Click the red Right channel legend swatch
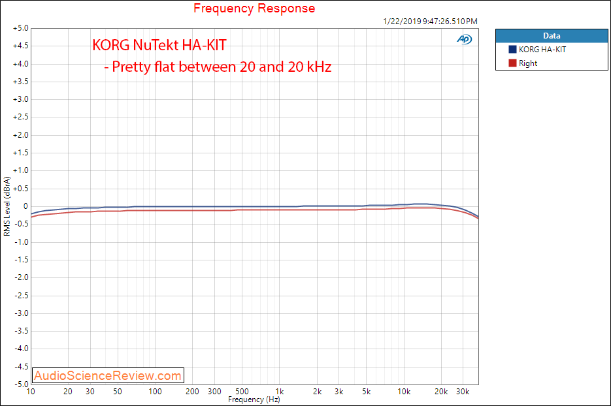 (x=512, y=63)
